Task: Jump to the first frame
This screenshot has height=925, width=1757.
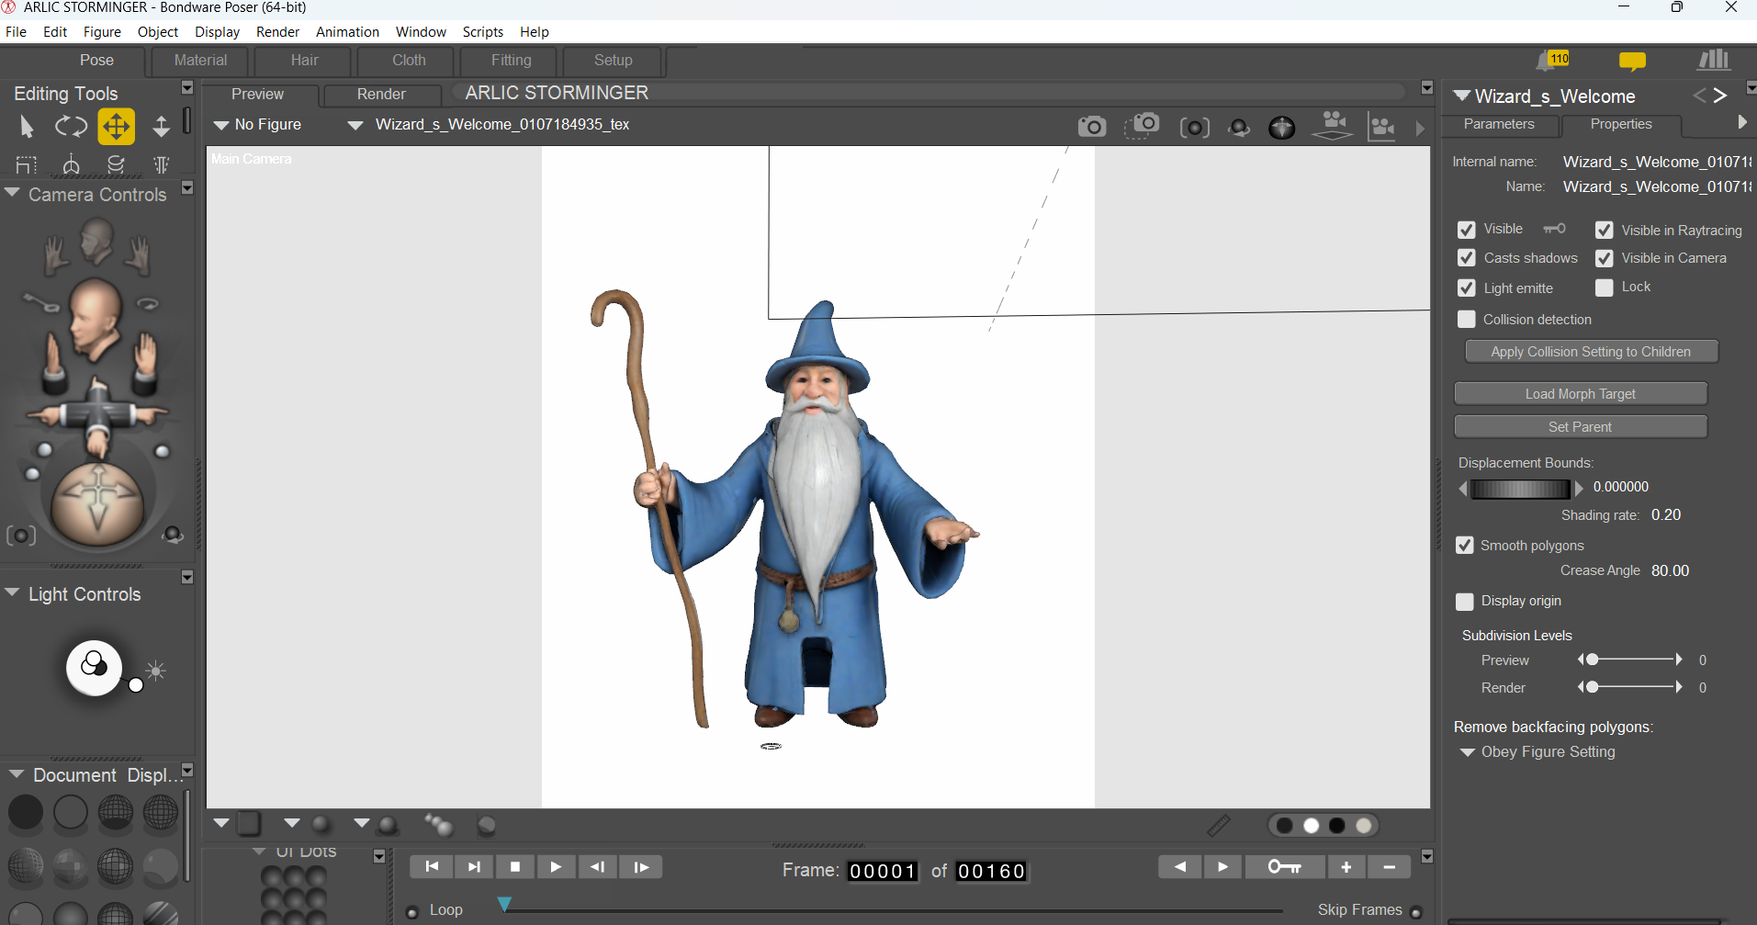Action: 432,867
